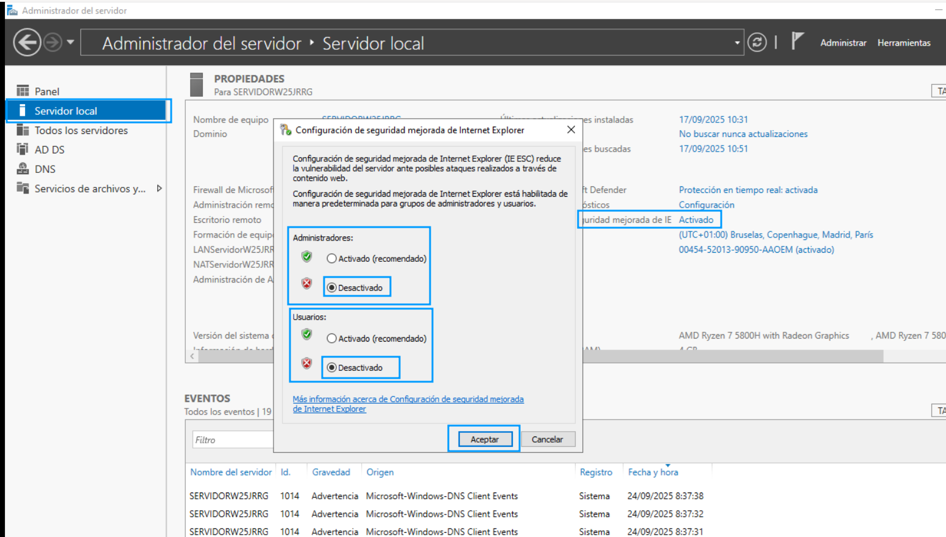Click the AD DS icon
Image resolution: width=946 pixels, height=537 pixels.
click(x=23, y=149)
